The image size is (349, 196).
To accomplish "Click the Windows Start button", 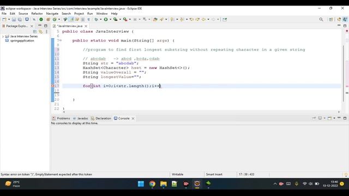I will click(141, 184).
